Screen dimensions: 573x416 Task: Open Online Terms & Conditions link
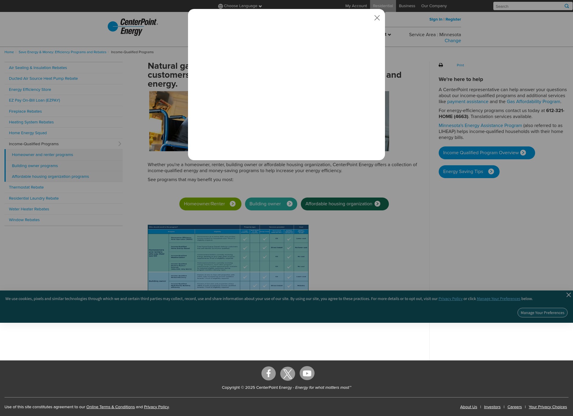coord(110,407)
